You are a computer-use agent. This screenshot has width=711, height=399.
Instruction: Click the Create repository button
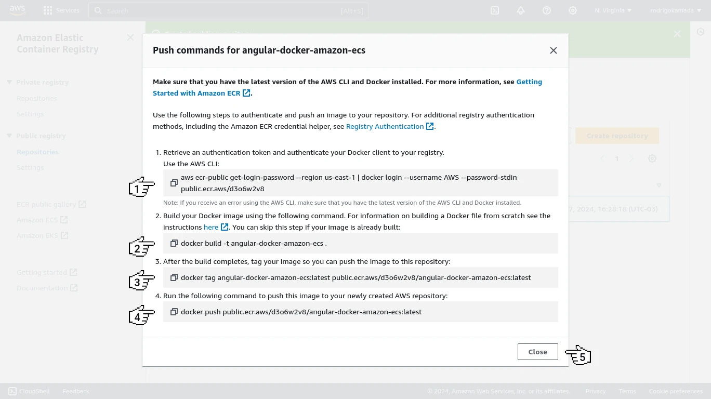(617, 136)
